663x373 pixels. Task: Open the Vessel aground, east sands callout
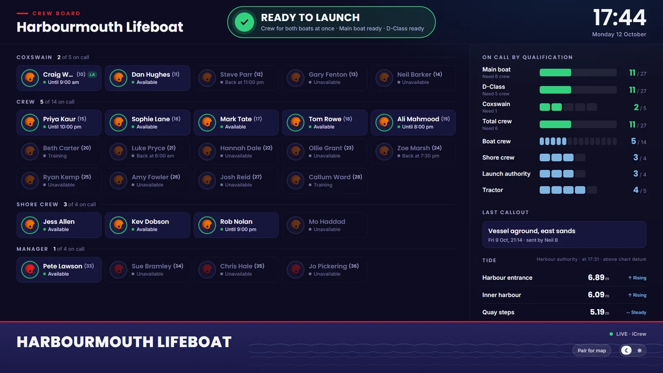tap(564, 235)
